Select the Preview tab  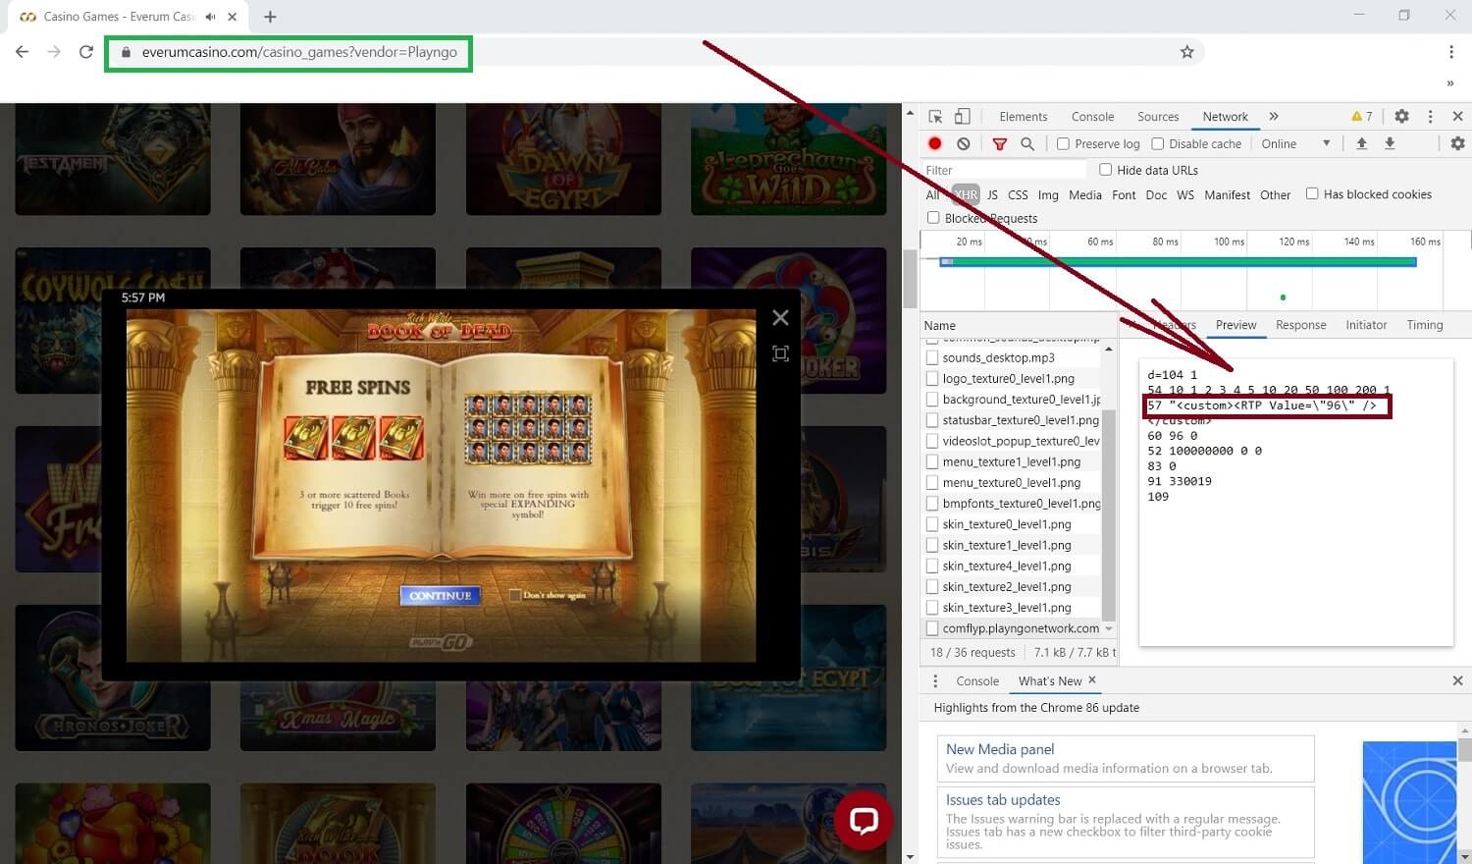click(x=1235, y=325)
